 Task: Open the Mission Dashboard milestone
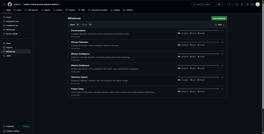(x=80, y=65)
